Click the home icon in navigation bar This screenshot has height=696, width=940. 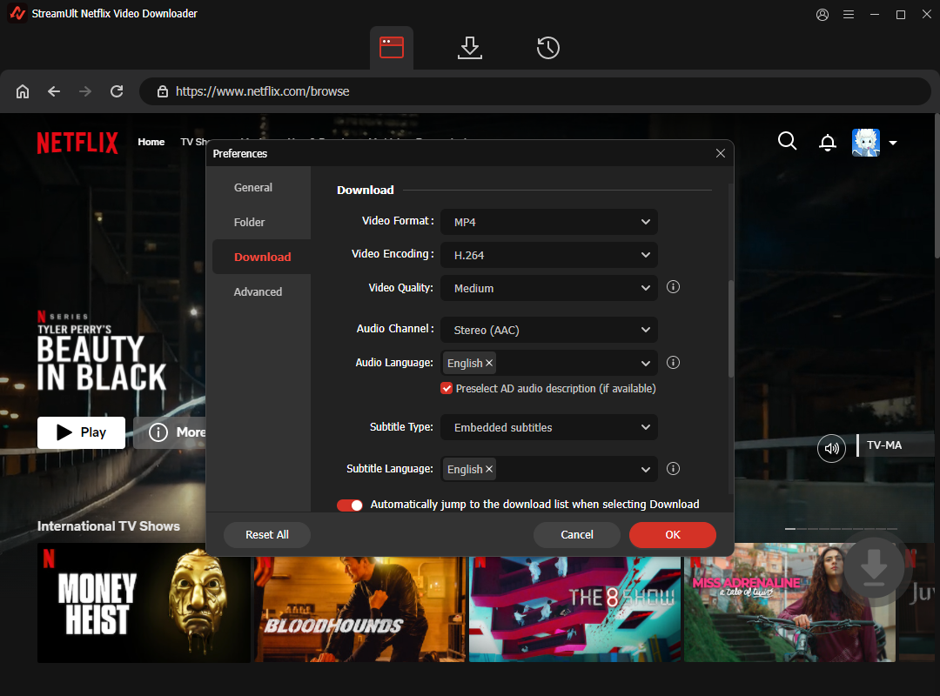(x=23, y=91)
